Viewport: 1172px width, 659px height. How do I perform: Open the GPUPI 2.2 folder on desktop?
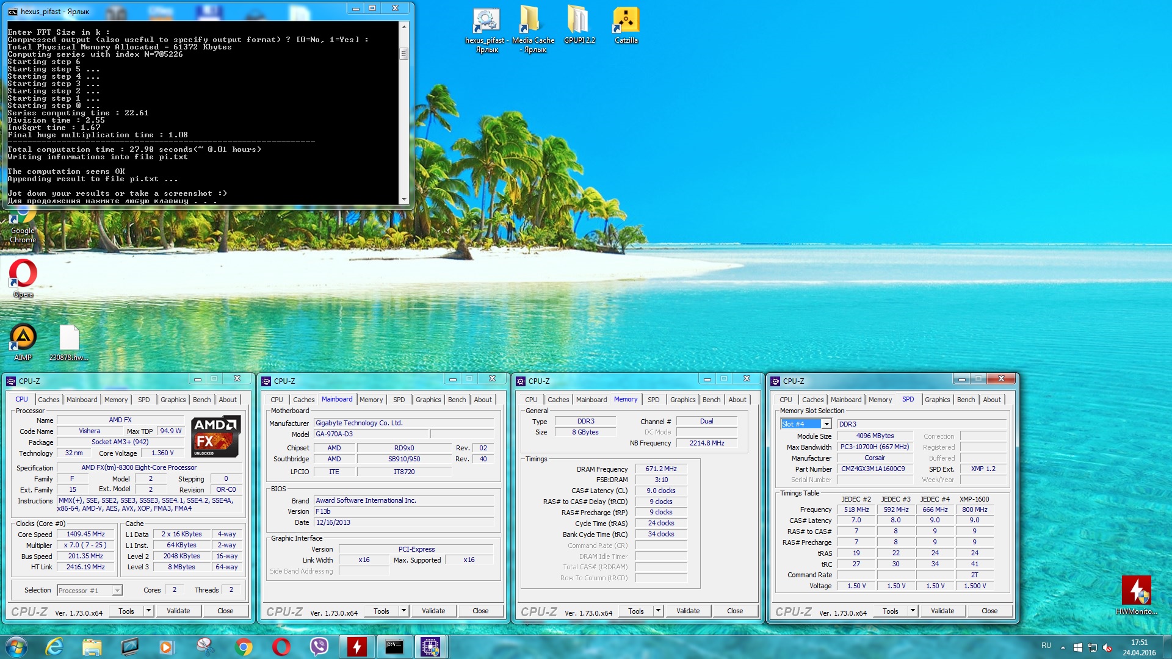(x=579, y=26)
